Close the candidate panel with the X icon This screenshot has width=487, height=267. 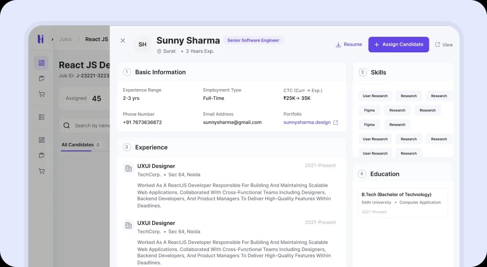tap(123, 40)
